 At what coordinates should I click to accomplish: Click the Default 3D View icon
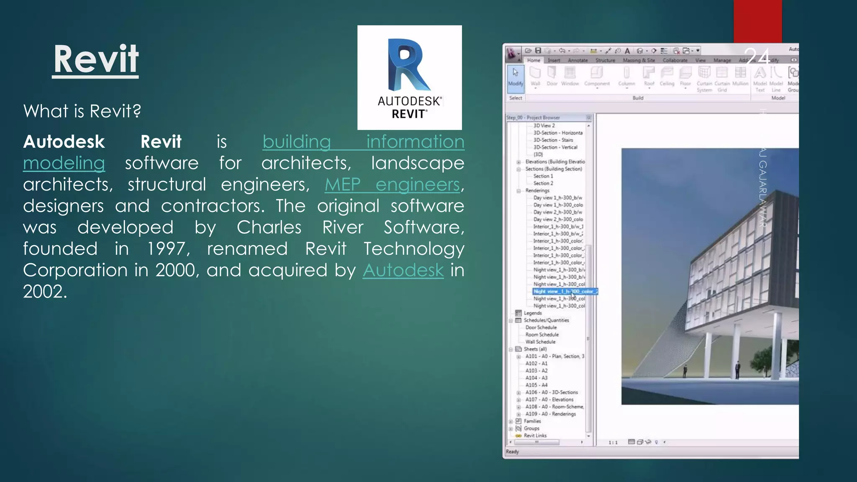pyautogui.click(x=640, y=51)
